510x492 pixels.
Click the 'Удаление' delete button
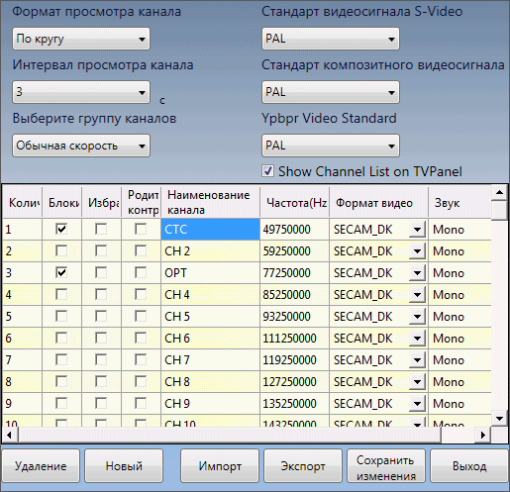click(x=41, y=466)
